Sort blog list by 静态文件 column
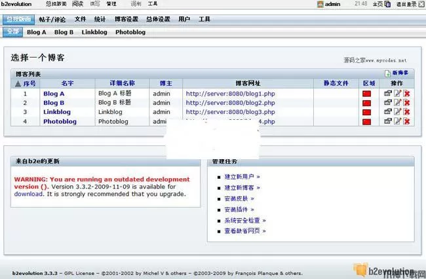 (336, 83)
